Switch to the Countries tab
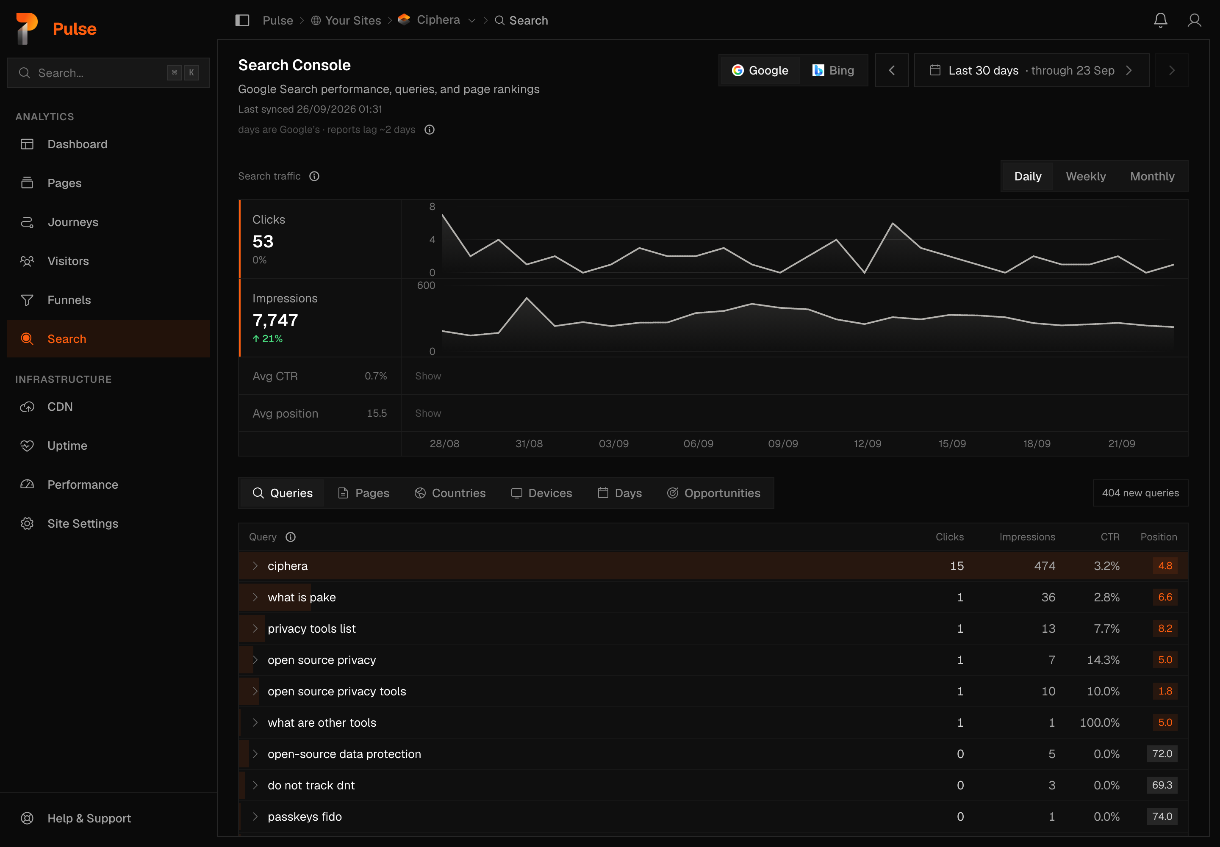The image size is (1220, 847). coord(450,493)
